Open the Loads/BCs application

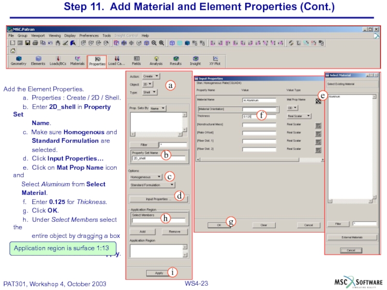point(58,61)
